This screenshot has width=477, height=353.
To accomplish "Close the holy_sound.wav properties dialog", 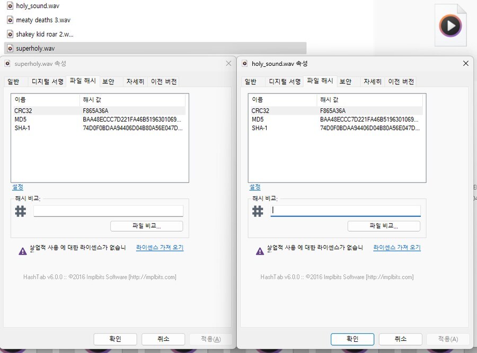I will coord(466,63).
